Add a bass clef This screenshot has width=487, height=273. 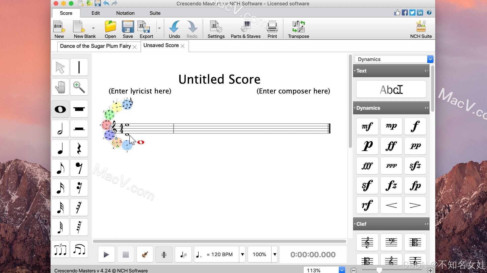point(391,242)
